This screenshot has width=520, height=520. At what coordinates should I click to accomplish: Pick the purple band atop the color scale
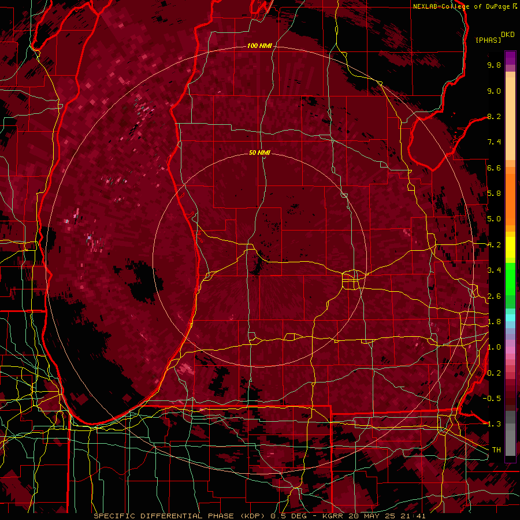tap(510, 58)
